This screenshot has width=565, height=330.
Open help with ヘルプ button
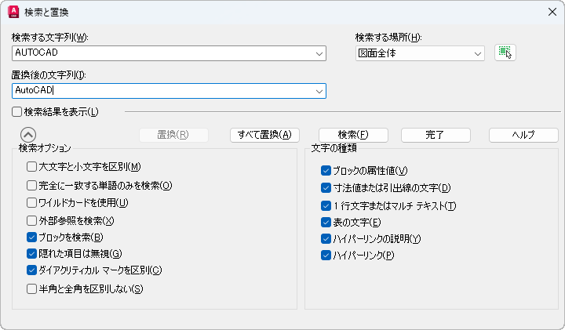point(523,135)
